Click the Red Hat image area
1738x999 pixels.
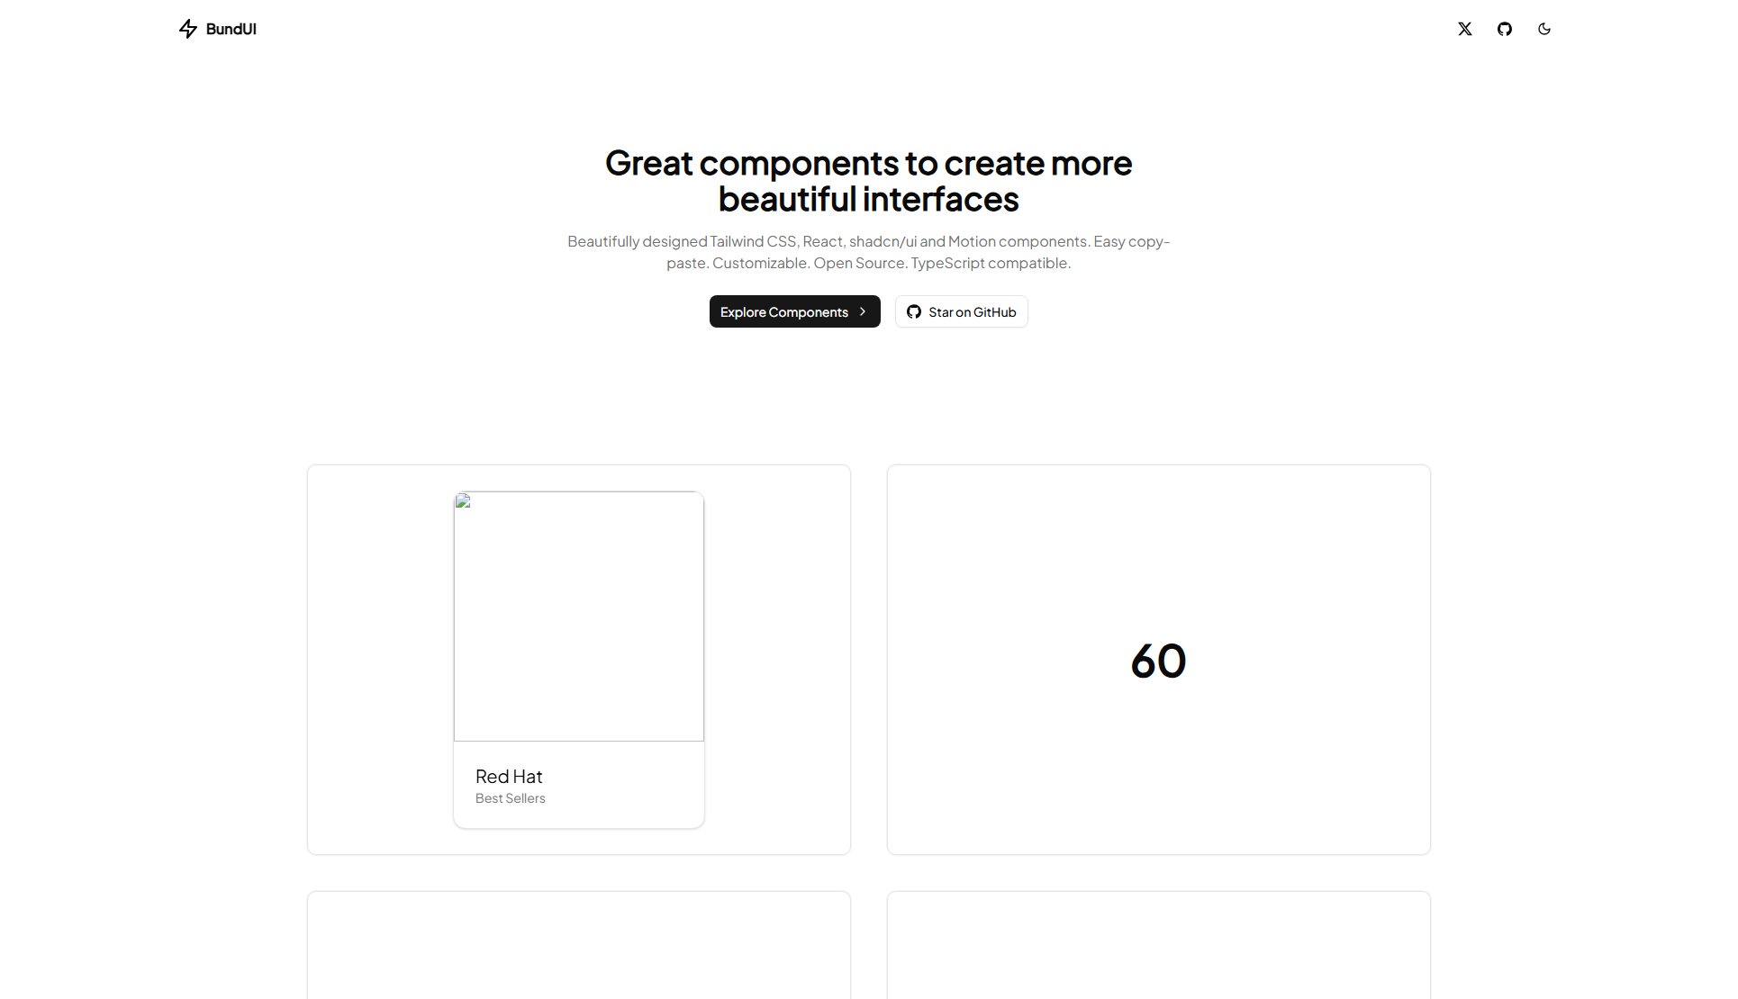pyautogui.click(x=578, y=616)
